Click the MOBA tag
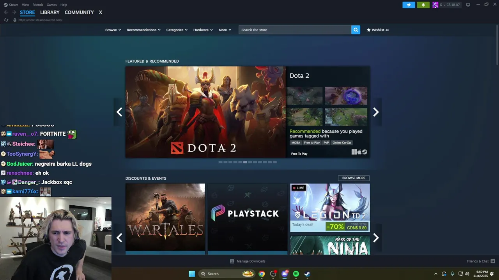The width and height of the screenshot is (499, 280). click(x=296, y=143)
